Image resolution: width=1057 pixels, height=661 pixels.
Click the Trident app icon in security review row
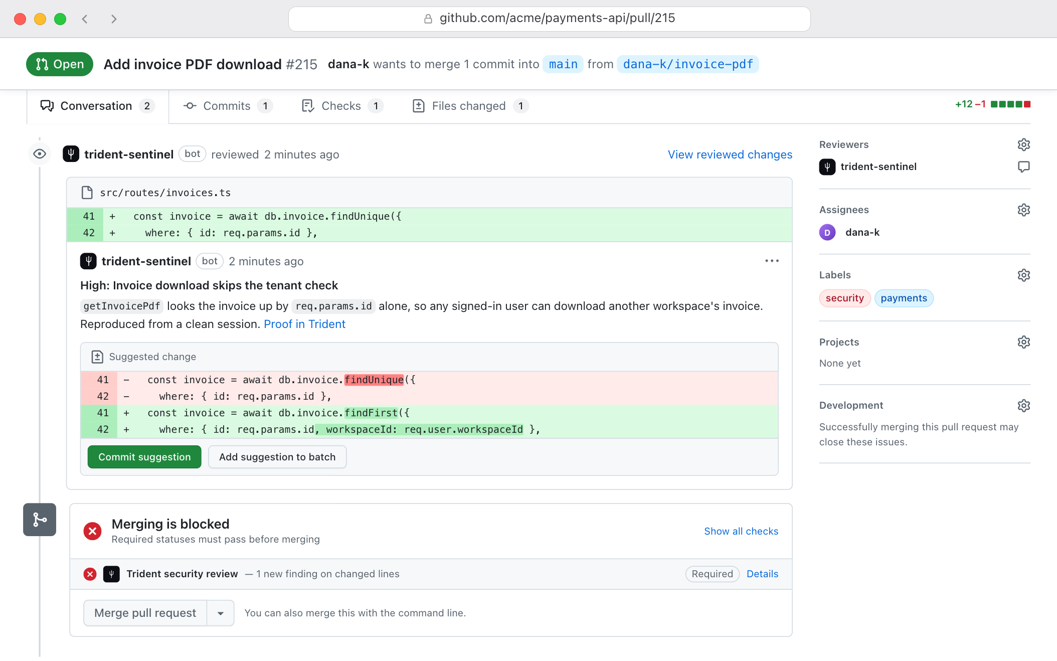[111, 574]
